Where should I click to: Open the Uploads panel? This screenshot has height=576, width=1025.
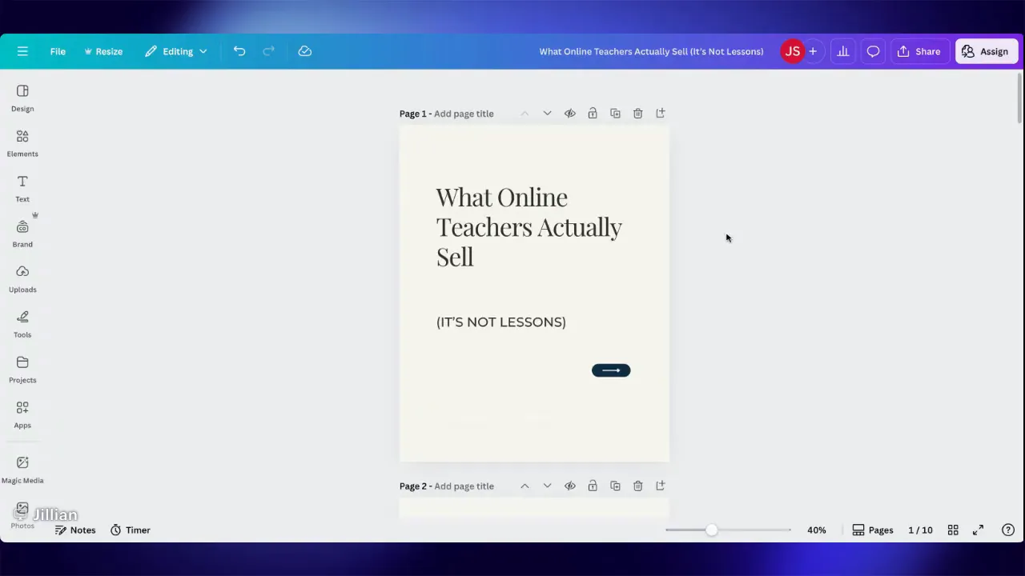(x=22, y=278)
